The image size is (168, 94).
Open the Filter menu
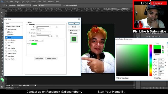point(39,2)
